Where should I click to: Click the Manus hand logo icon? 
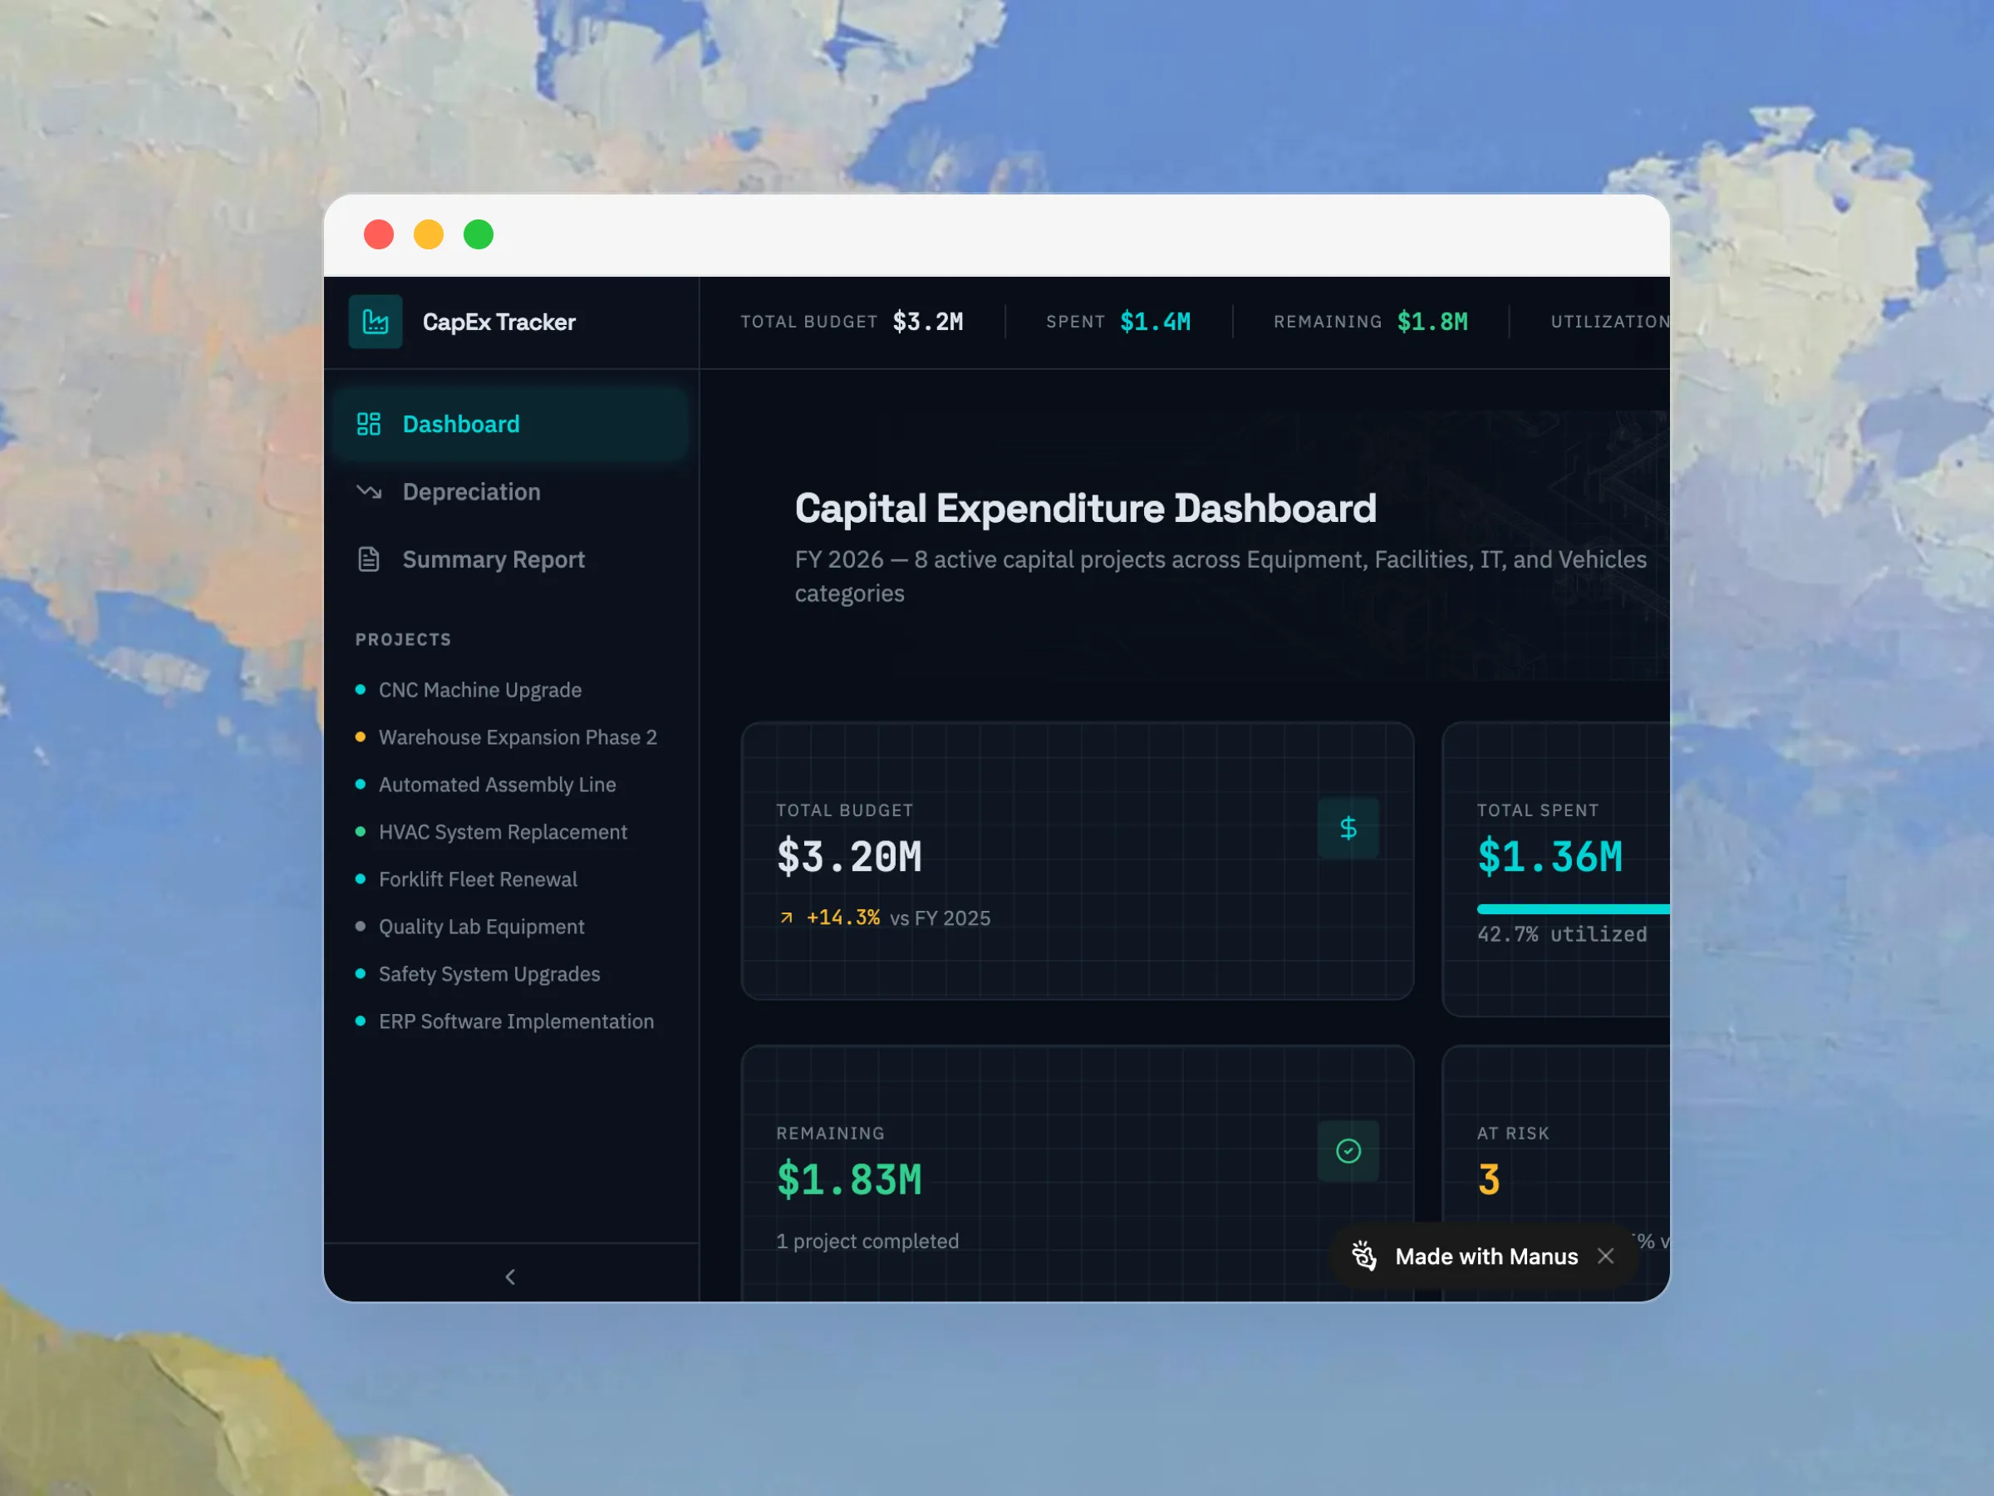pos(1364,1256)
